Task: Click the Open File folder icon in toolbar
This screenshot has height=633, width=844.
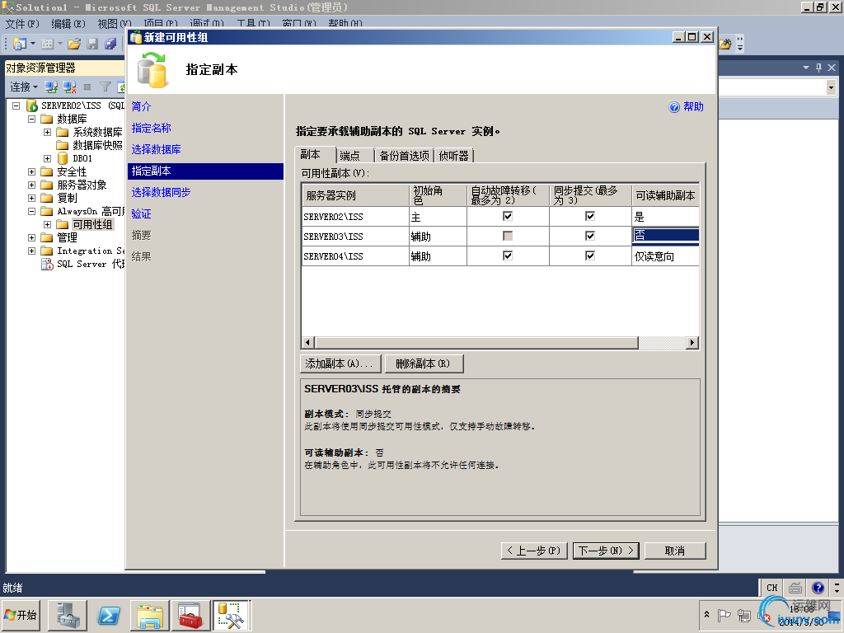Action: 74,44
